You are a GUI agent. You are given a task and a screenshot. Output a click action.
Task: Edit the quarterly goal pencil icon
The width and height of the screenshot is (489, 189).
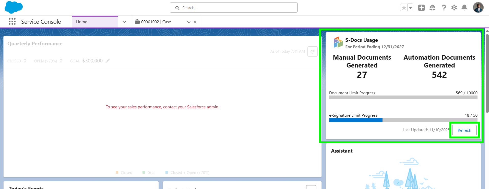tap(108, 61)
